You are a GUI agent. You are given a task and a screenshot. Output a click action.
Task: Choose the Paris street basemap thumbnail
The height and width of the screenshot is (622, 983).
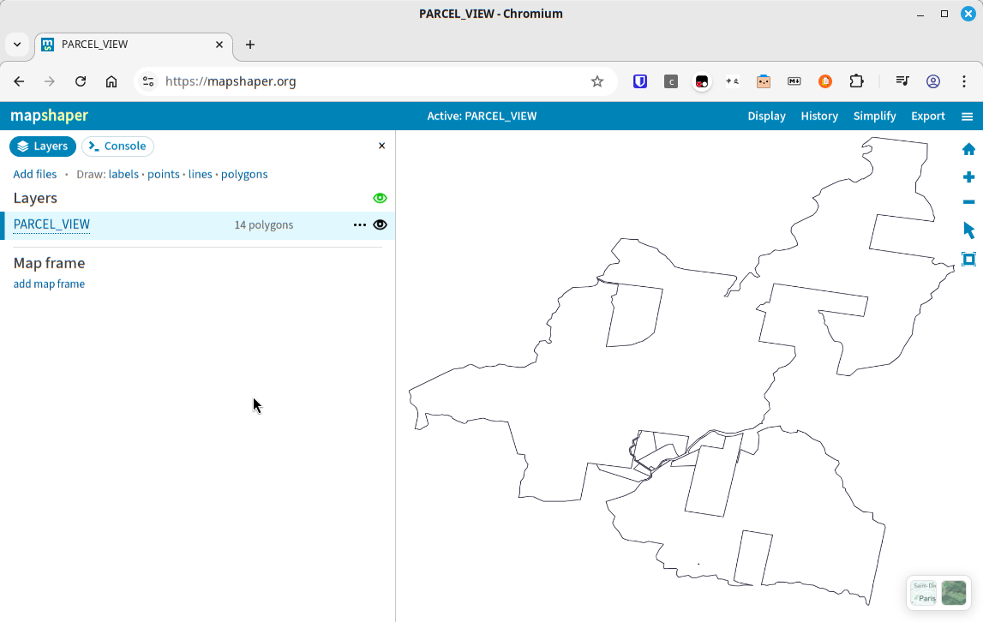(x=924, y=593)
